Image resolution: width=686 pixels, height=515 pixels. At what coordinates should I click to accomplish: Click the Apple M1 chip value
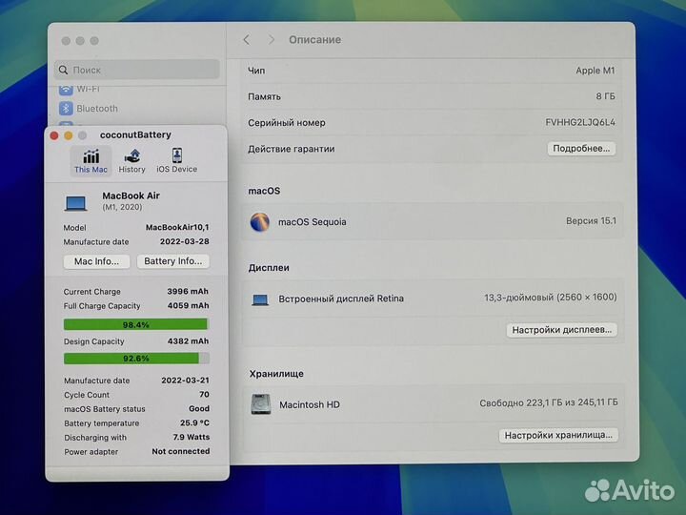[x=595, y=71]
